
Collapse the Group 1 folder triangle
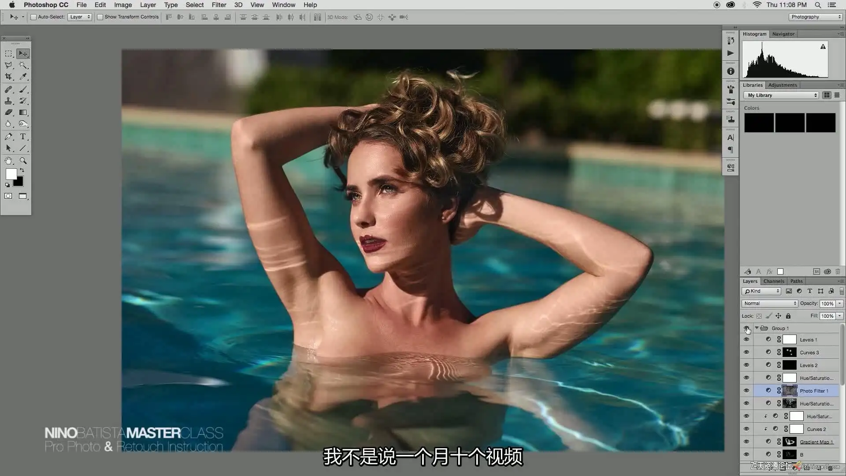click(757, 328)
